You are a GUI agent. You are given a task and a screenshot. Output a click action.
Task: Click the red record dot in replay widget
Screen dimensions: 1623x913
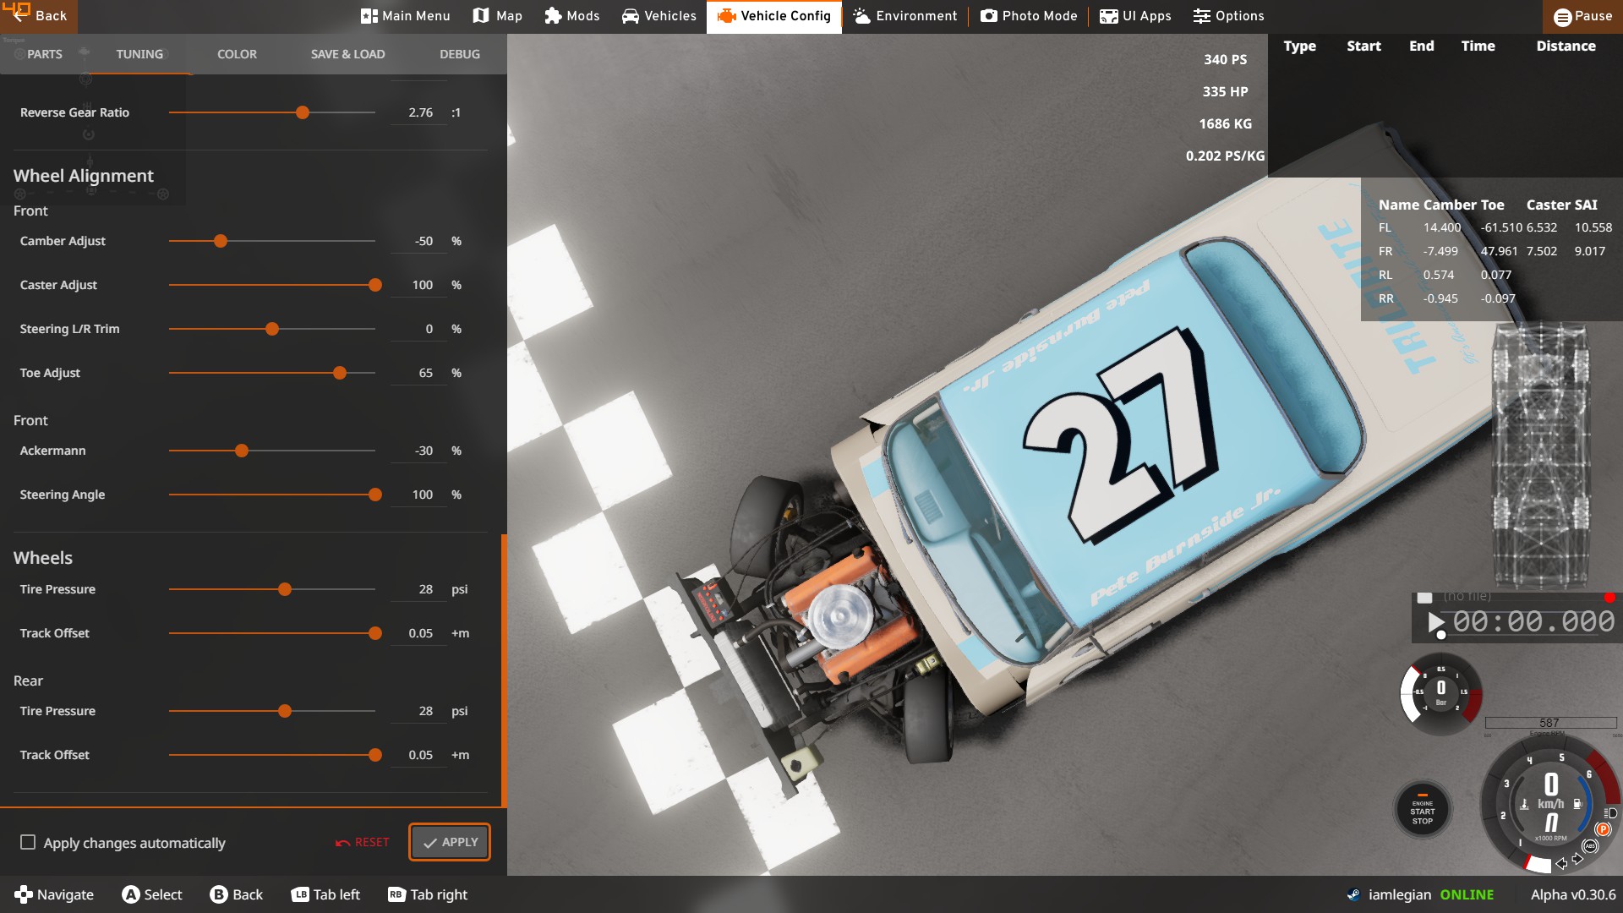coord(1609,598)
